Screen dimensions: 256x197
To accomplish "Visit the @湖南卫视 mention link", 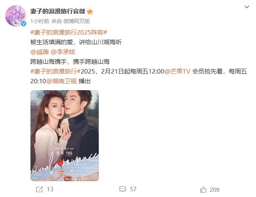I will (61, 81).
